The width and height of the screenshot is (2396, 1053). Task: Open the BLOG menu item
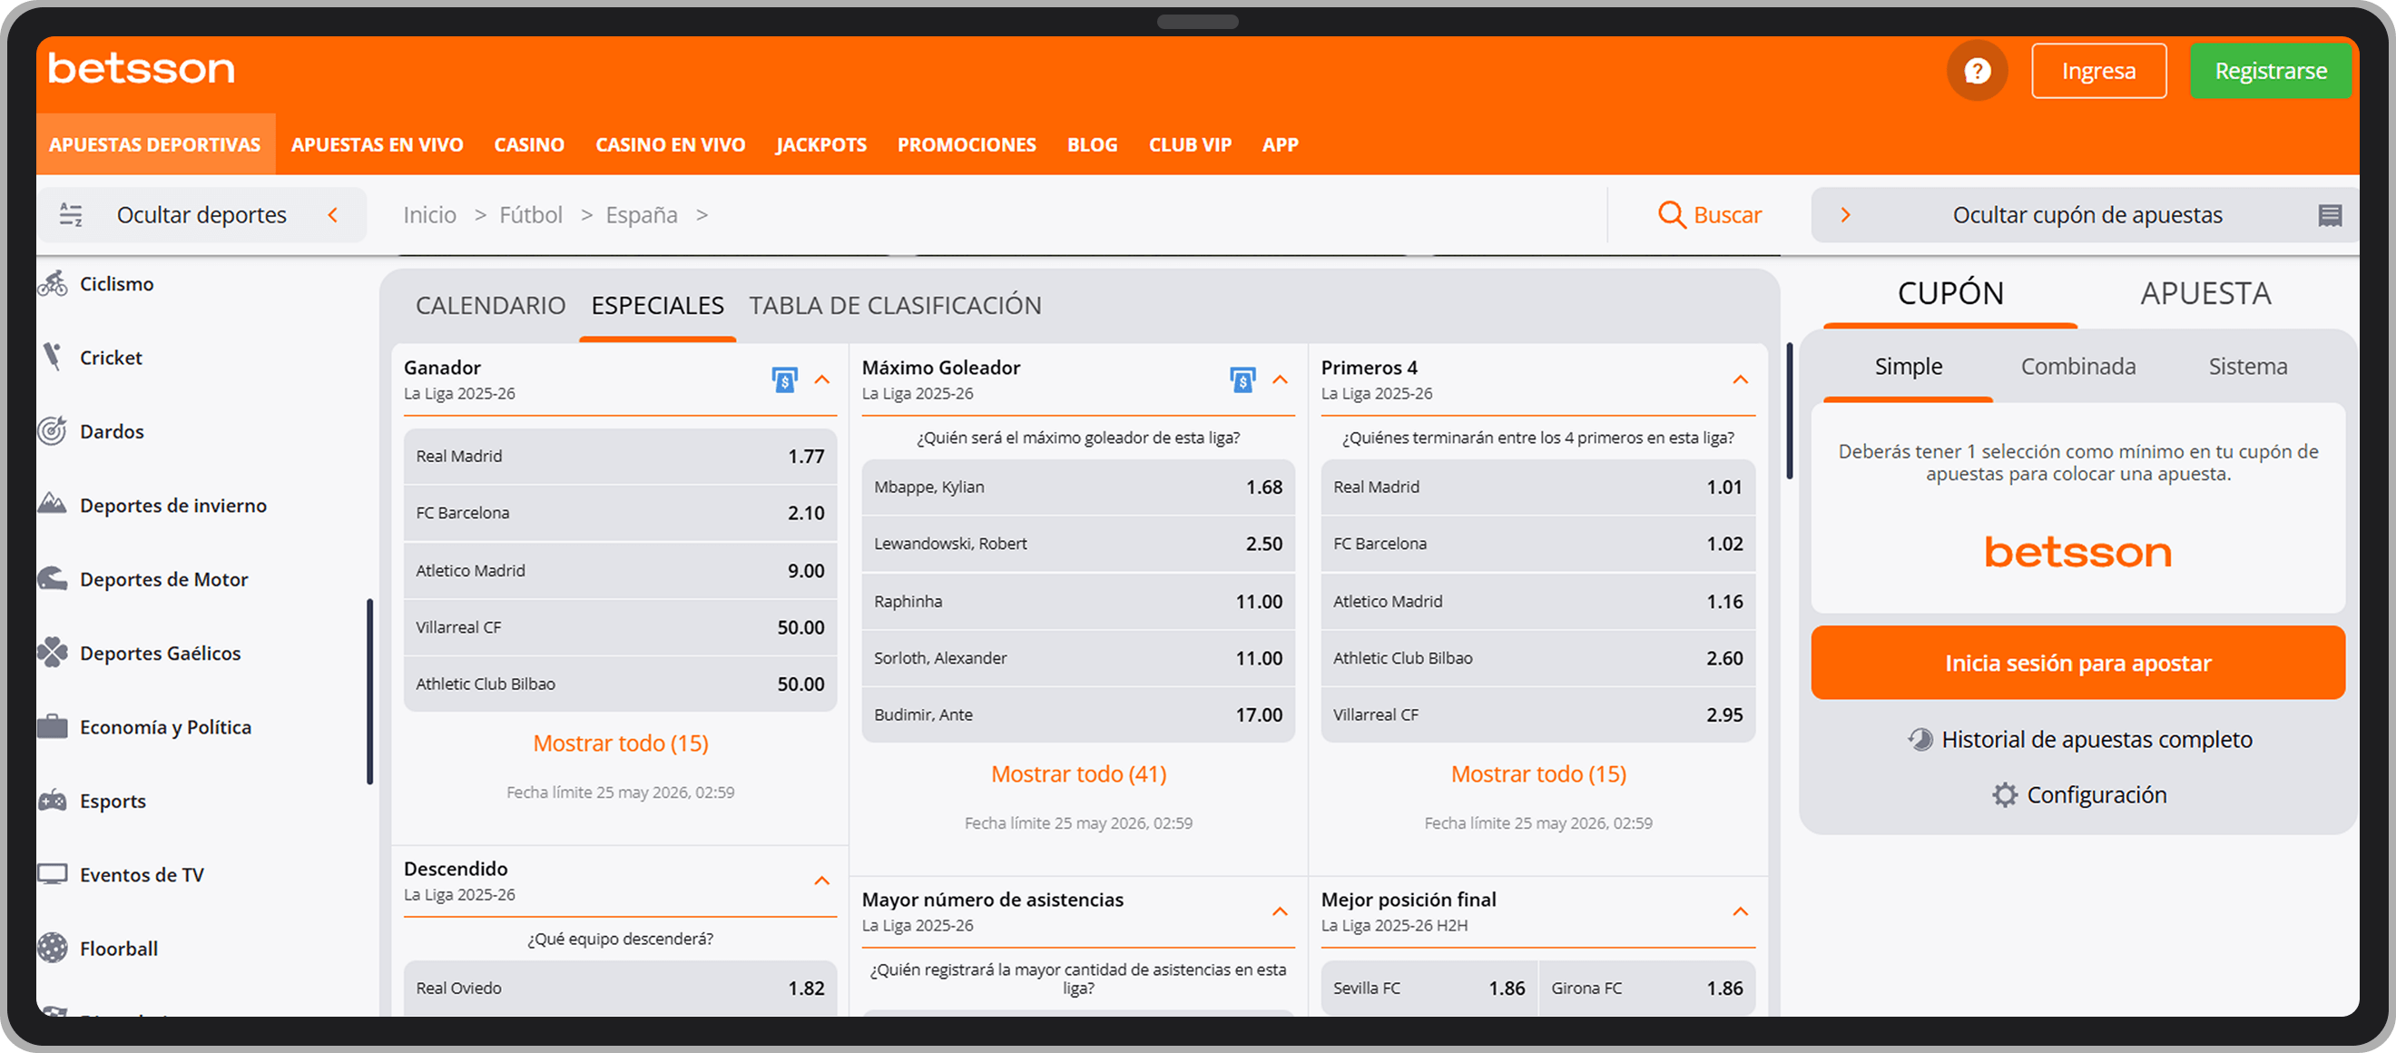[x=1092, y=144]
